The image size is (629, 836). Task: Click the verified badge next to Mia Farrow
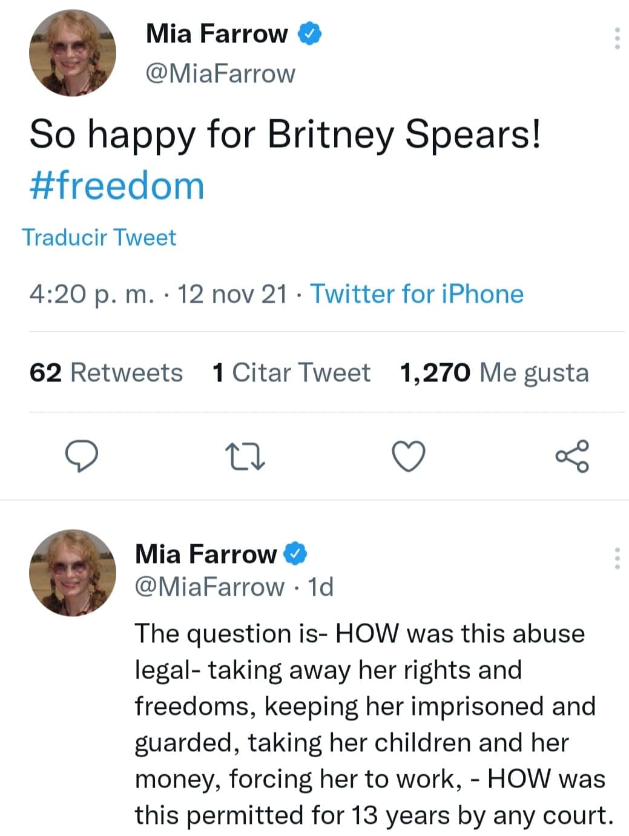[x=309, y=33]
